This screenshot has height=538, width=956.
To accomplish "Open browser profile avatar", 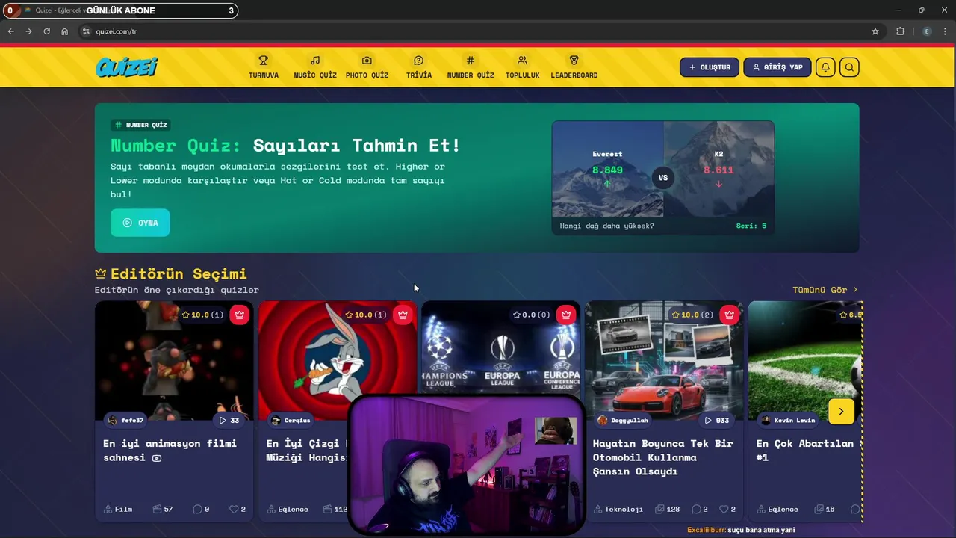I will pyautogui.click(x=927, y=31).
